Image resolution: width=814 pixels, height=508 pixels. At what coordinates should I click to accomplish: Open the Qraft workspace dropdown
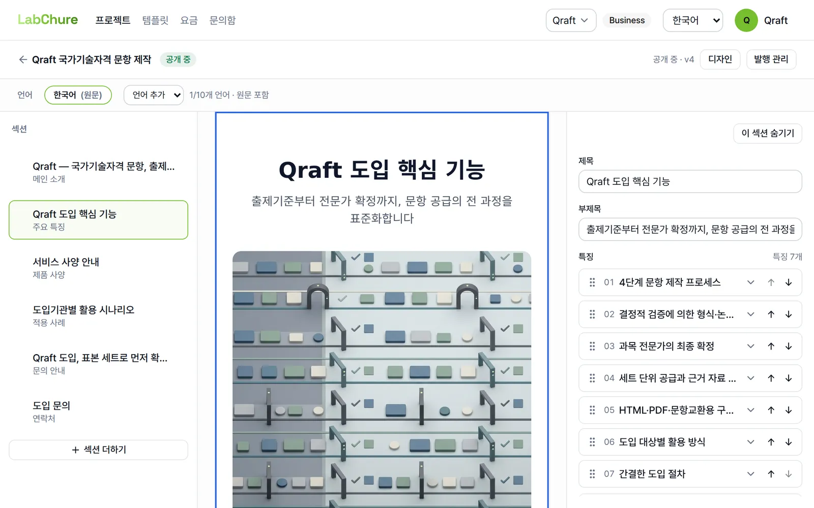point(571,20)
